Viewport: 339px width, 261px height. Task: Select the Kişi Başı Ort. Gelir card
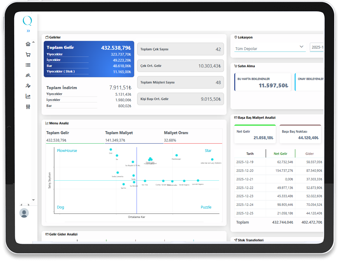pyautogui.click(x=180, y=99)
